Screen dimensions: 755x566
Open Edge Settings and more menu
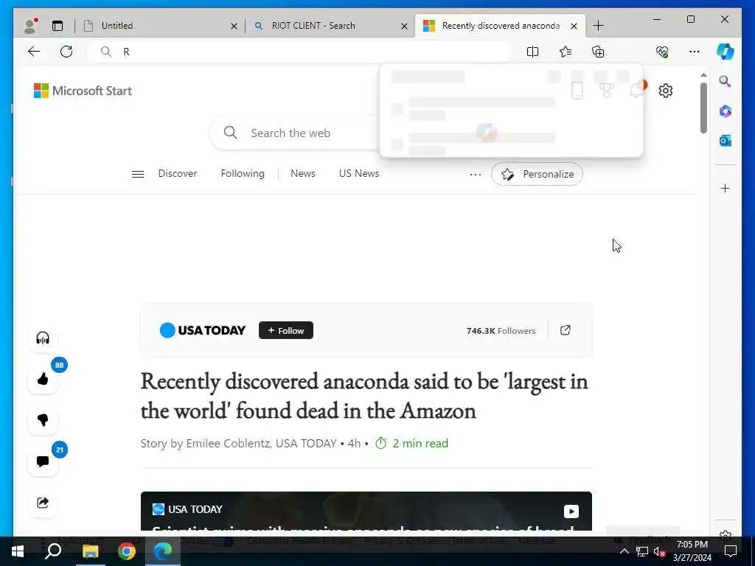click(695, 52)
